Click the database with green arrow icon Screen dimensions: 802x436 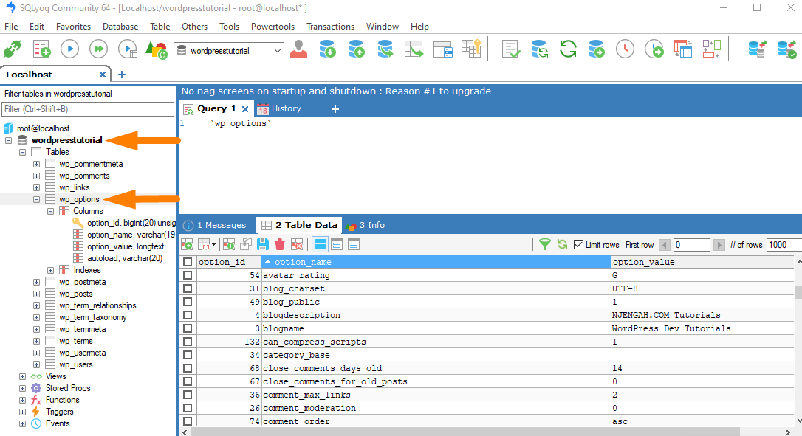(597, 49)
